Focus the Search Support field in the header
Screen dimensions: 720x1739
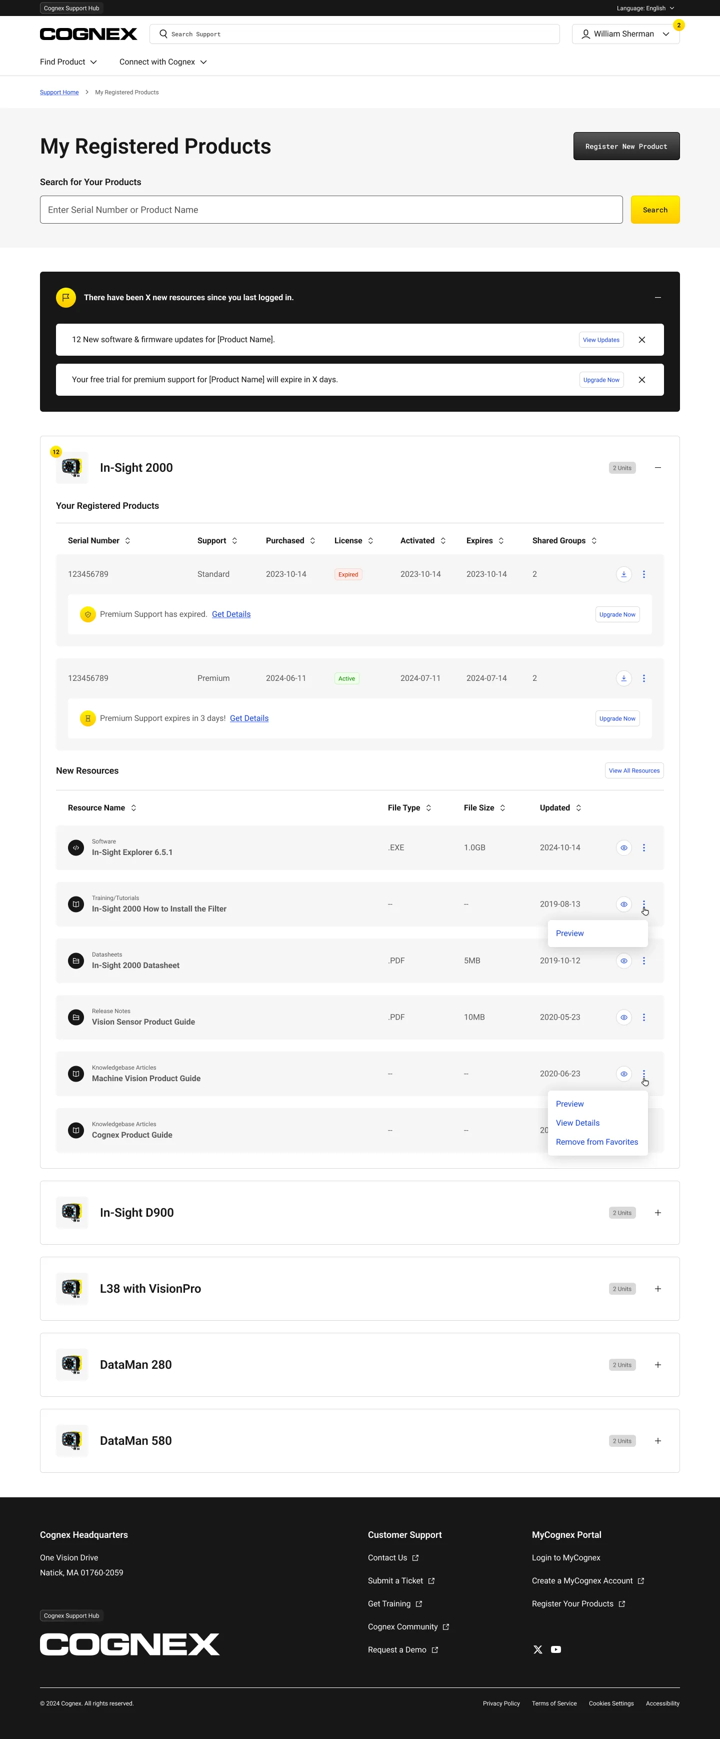[x=355, y=34]
